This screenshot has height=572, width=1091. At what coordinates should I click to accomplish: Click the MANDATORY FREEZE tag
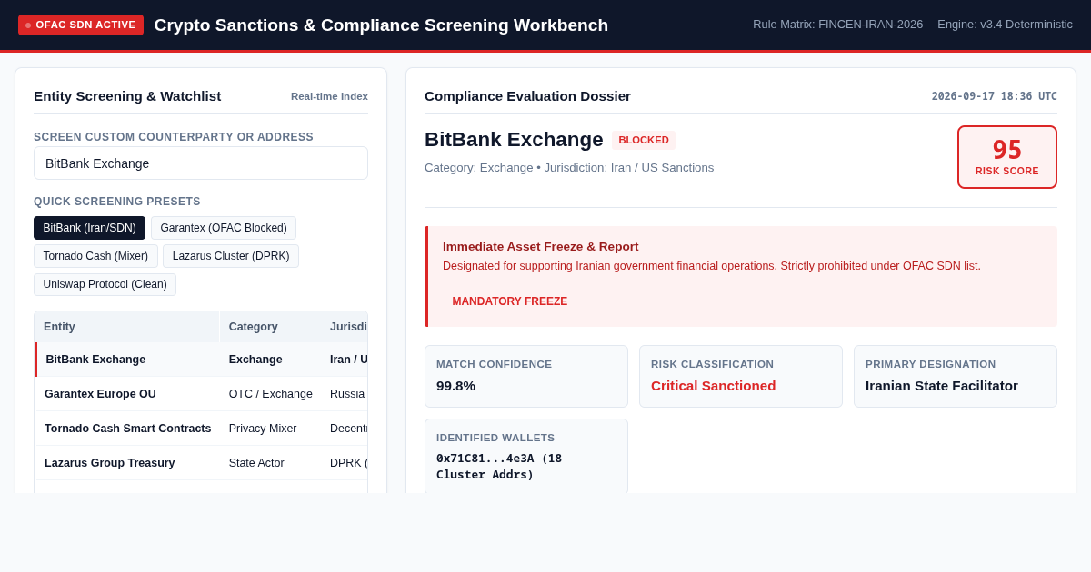[510, 301]
